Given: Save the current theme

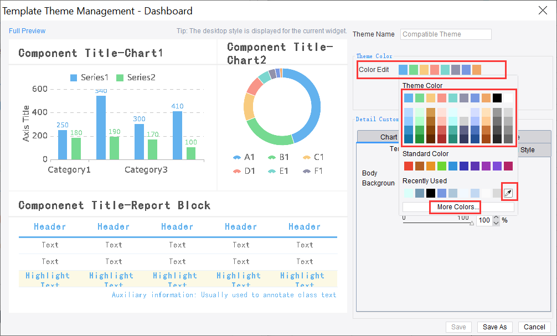Looking at the screenshot, I should coord(458,327).
